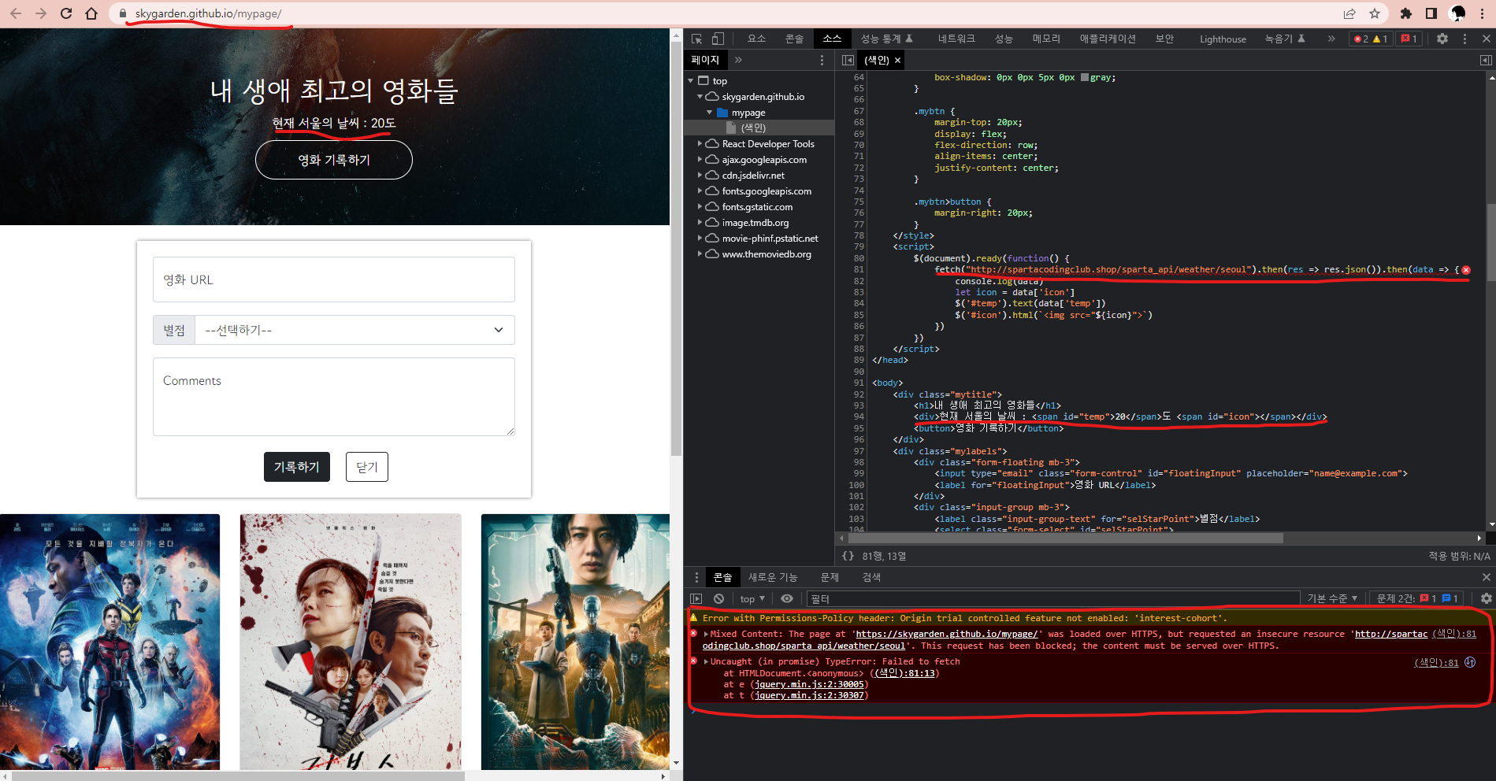The image size is (1496, 781).
Task: Open the https://skygarden.github.io/mypage/ link in console
Action: [946, 634]
